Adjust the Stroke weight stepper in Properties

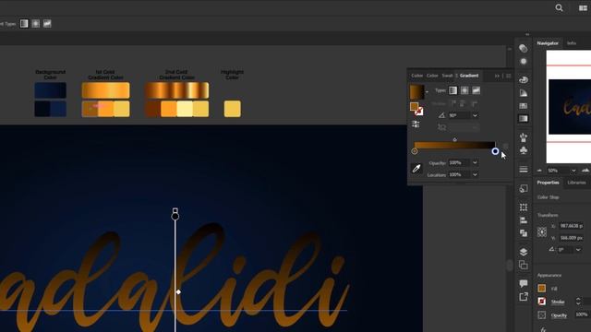578,302
